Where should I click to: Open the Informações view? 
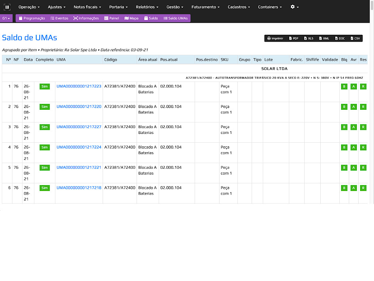tap(86, 18)
